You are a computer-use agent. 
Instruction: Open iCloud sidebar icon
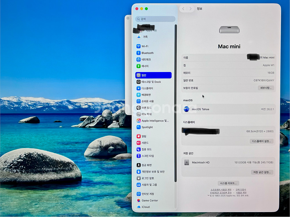pyautogui.click(x=138, y=207)
